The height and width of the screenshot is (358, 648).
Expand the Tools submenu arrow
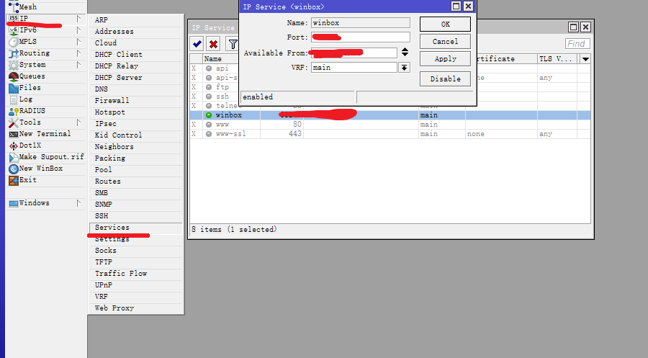pyautogui.click(x=78, y=122)
